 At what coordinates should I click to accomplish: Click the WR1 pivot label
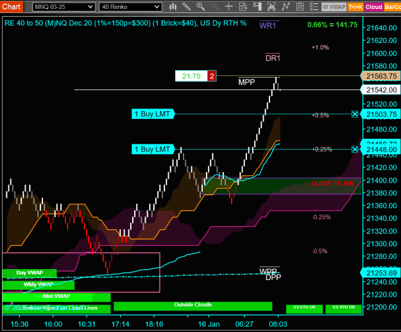click(x=268, y=26)
